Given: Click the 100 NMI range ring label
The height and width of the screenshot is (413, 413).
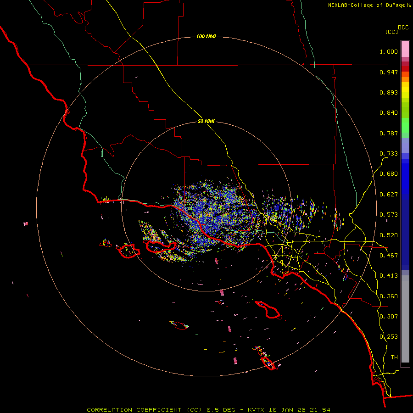Looking at the screenshot, I should [x=206, y=36].
